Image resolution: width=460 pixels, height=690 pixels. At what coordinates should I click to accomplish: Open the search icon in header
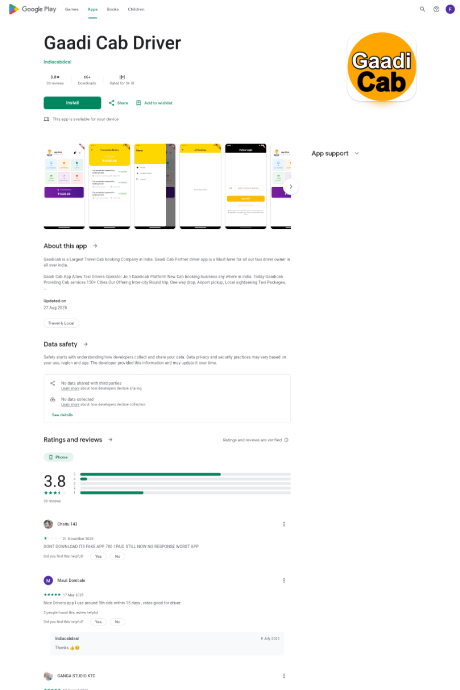pyautogui.click(x=423, y=9)
